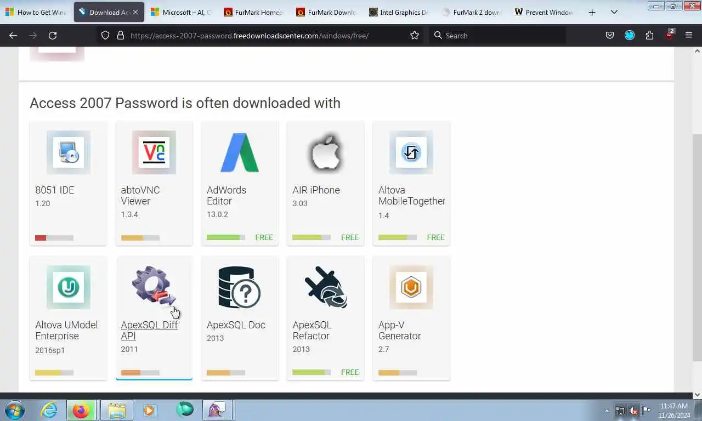This screenshot has height=421, width=702.
Task: Open Windows Media Player in taskbar
Action: click(x=149, y=410)
